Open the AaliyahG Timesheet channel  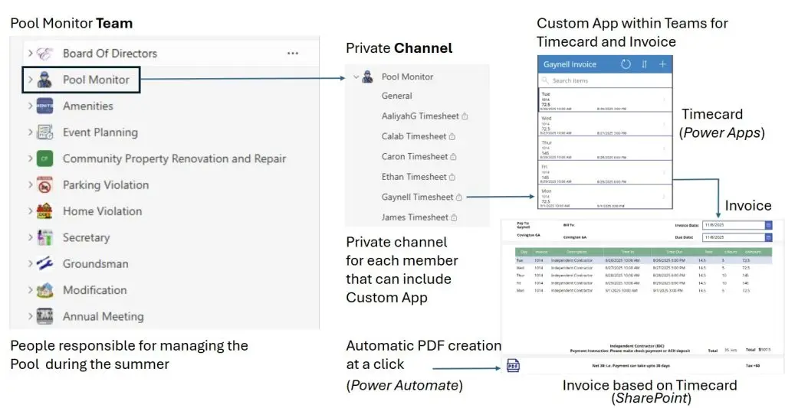click(420, 116)
